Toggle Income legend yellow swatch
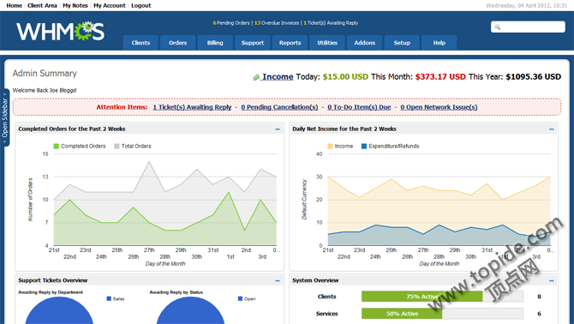This screenshot has width=574, height=324. click(x=330, y=146)
